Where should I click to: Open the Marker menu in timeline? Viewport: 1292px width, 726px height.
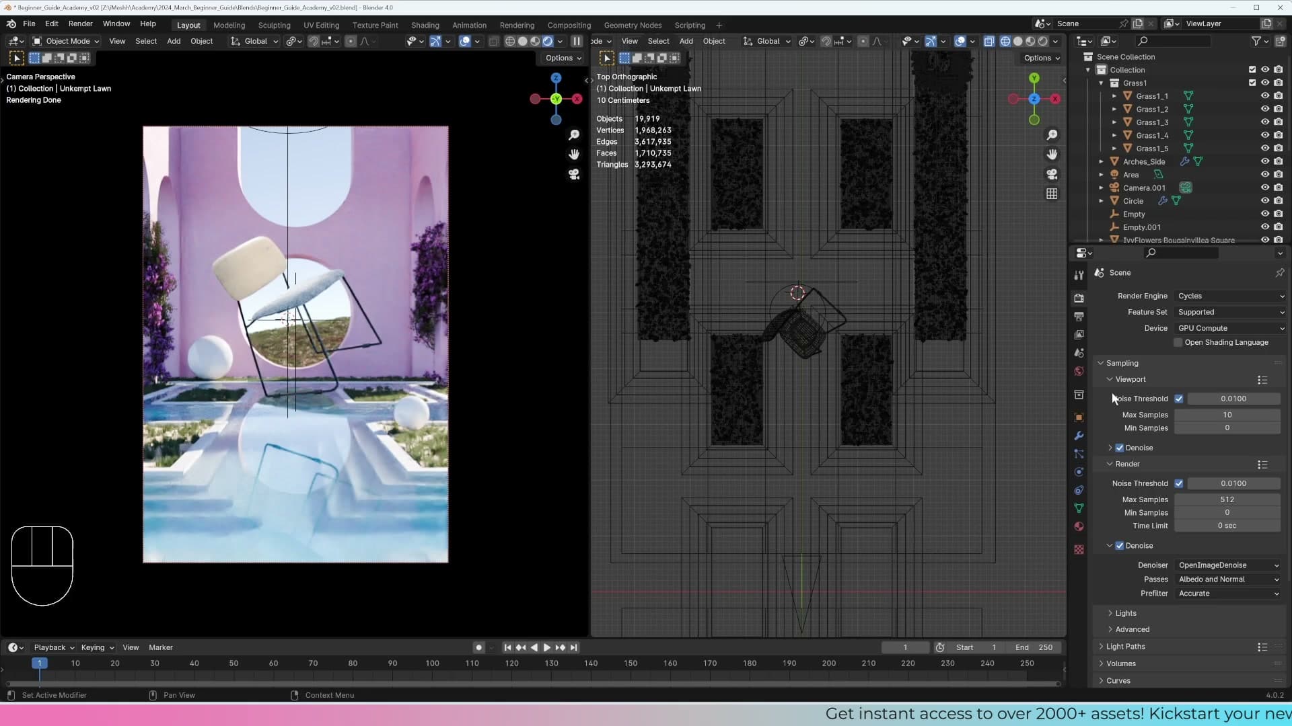pyautogui.click(x=160, y=647)
